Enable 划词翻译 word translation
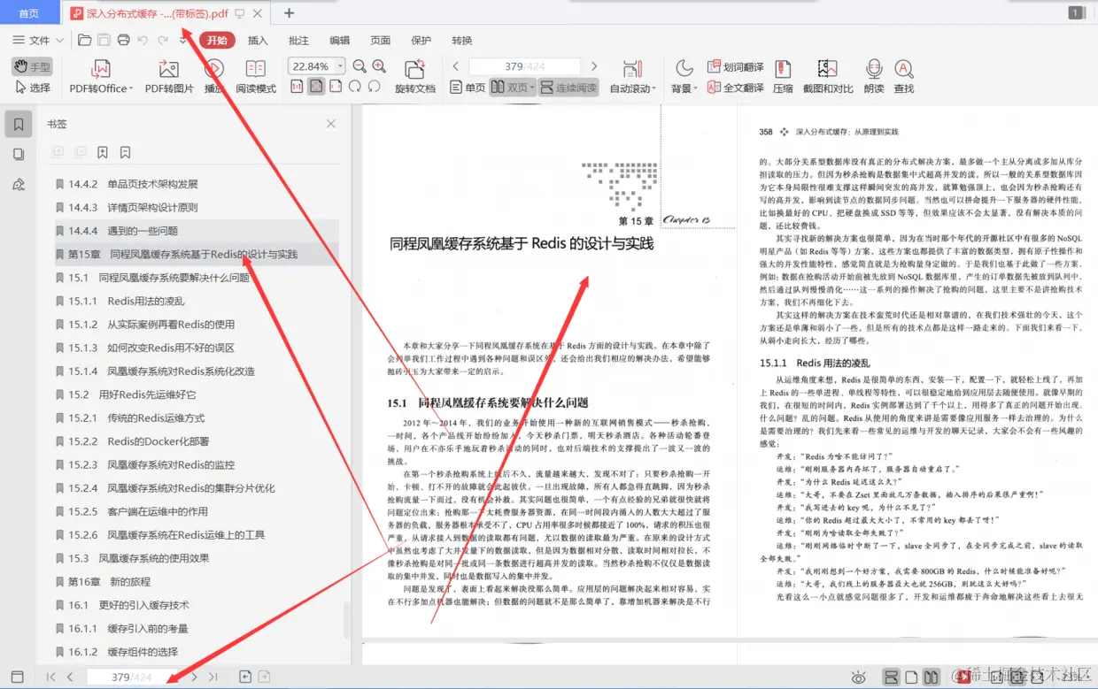Image resolution: width=1098 pixels, height=689 pixels. click(x=736, y=67)
